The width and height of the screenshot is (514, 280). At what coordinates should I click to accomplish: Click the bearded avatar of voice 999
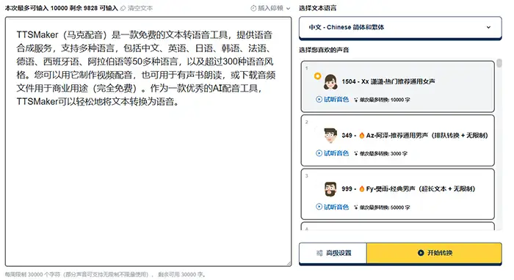330,189
